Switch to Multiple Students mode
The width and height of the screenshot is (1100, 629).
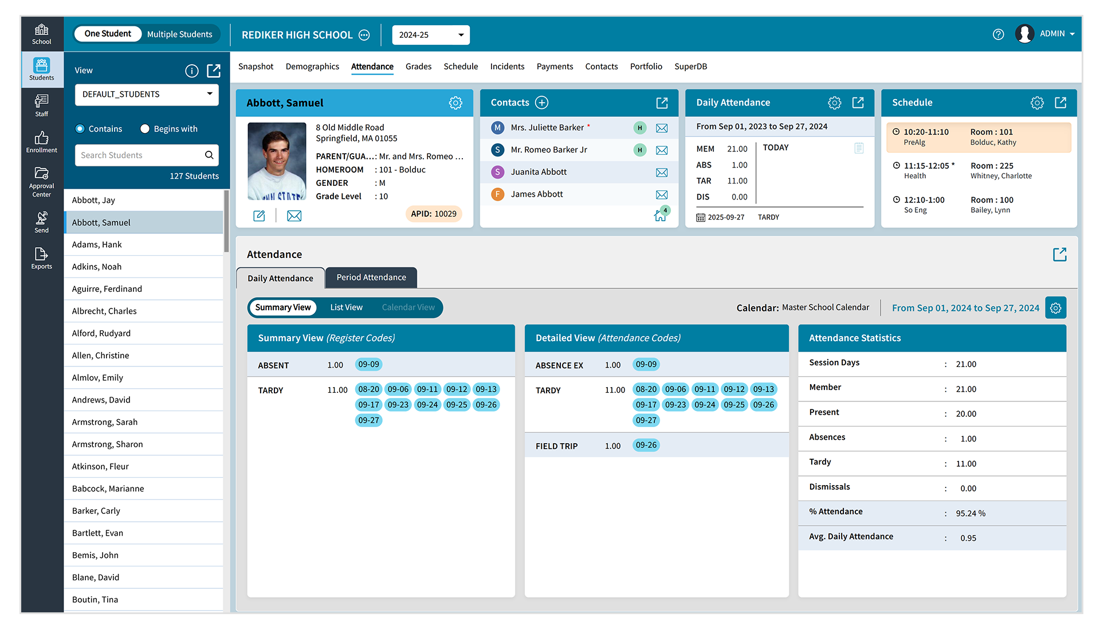click(180, 34)
